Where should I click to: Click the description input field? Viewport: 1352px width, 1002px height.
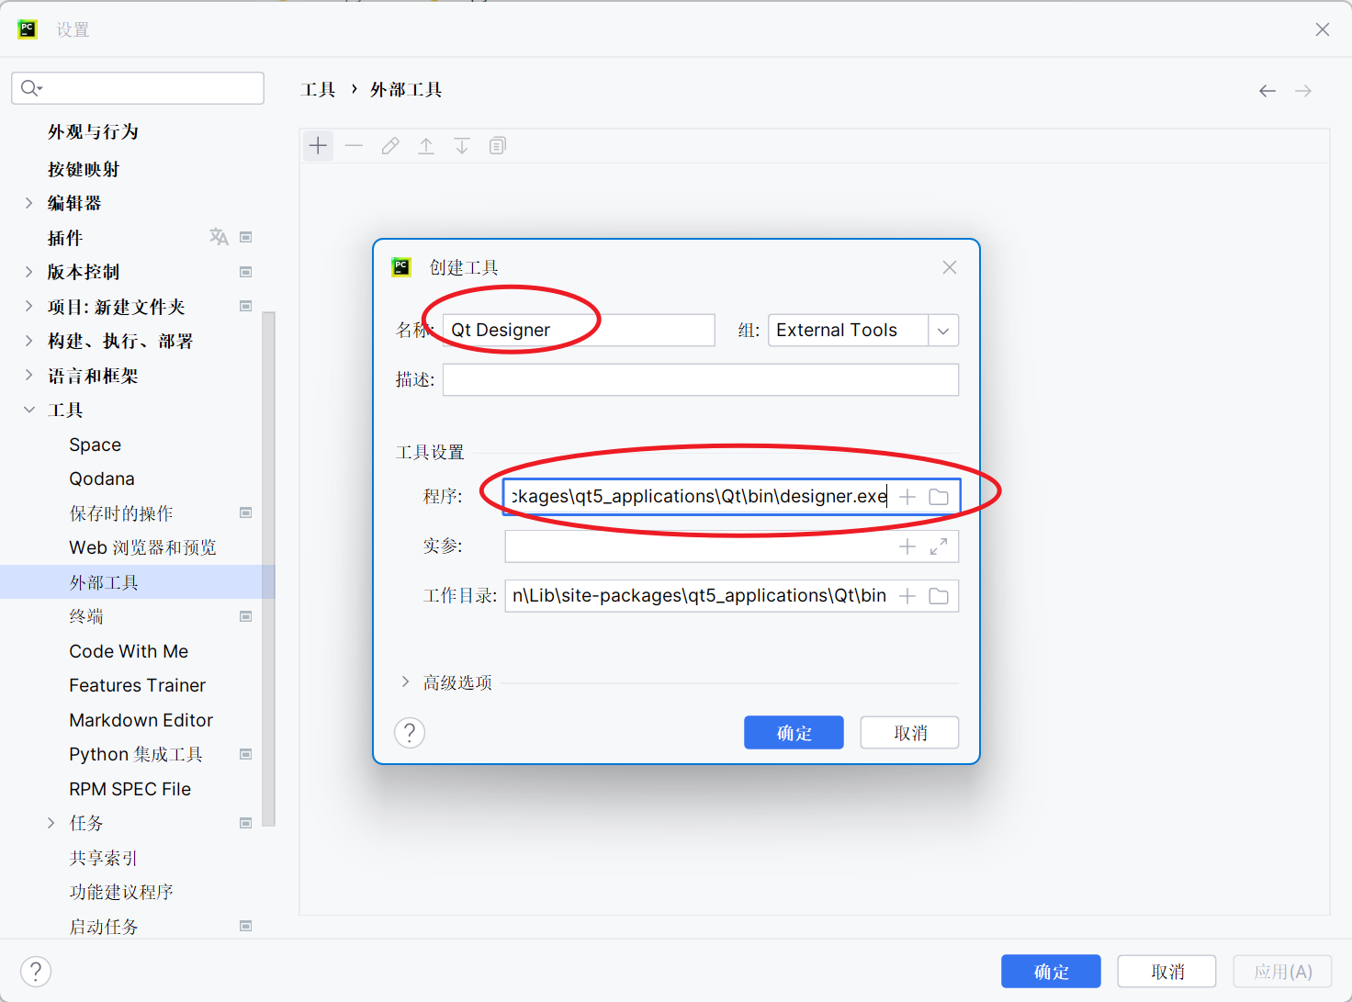700,379
